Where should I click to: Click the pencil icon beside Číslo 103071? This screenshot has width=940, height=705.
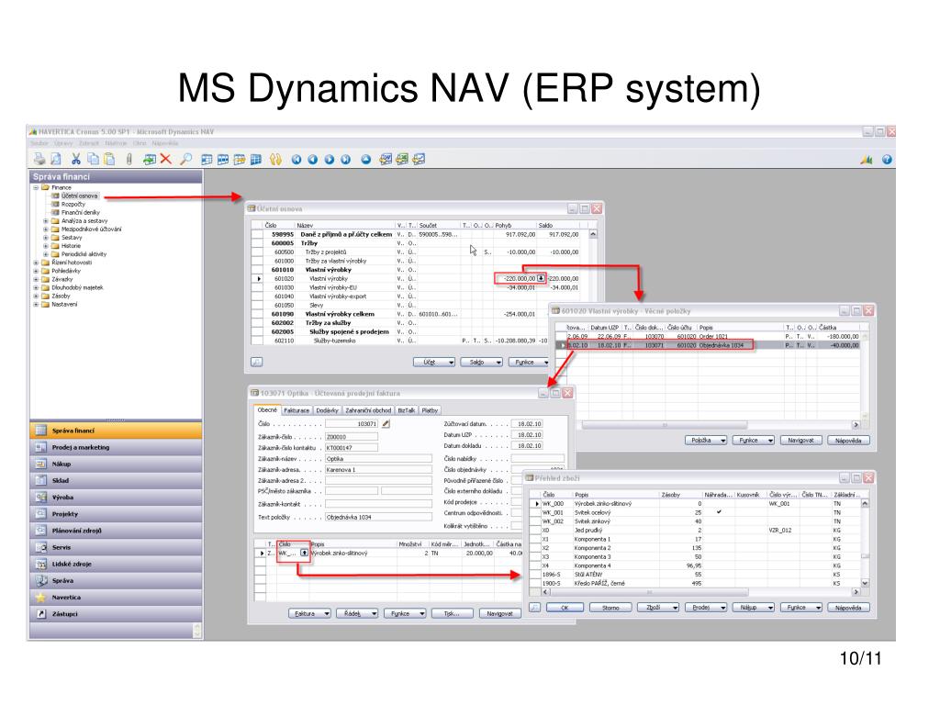[386, 424]
